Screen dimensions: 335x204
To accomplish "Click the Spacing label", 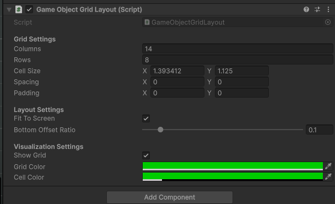I will (x=26, y=82).
